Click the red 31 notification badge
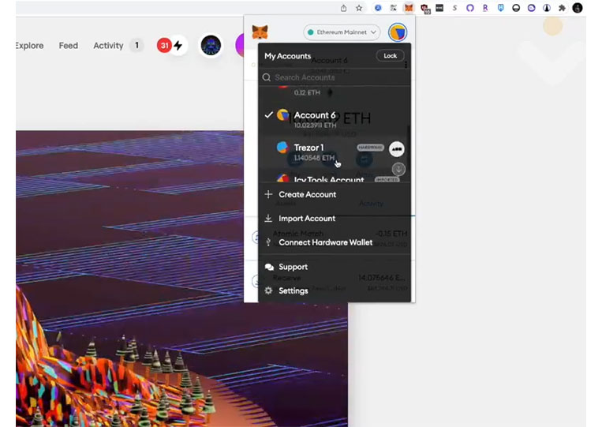This screenshot has height=427, width=602. (164, 45)
